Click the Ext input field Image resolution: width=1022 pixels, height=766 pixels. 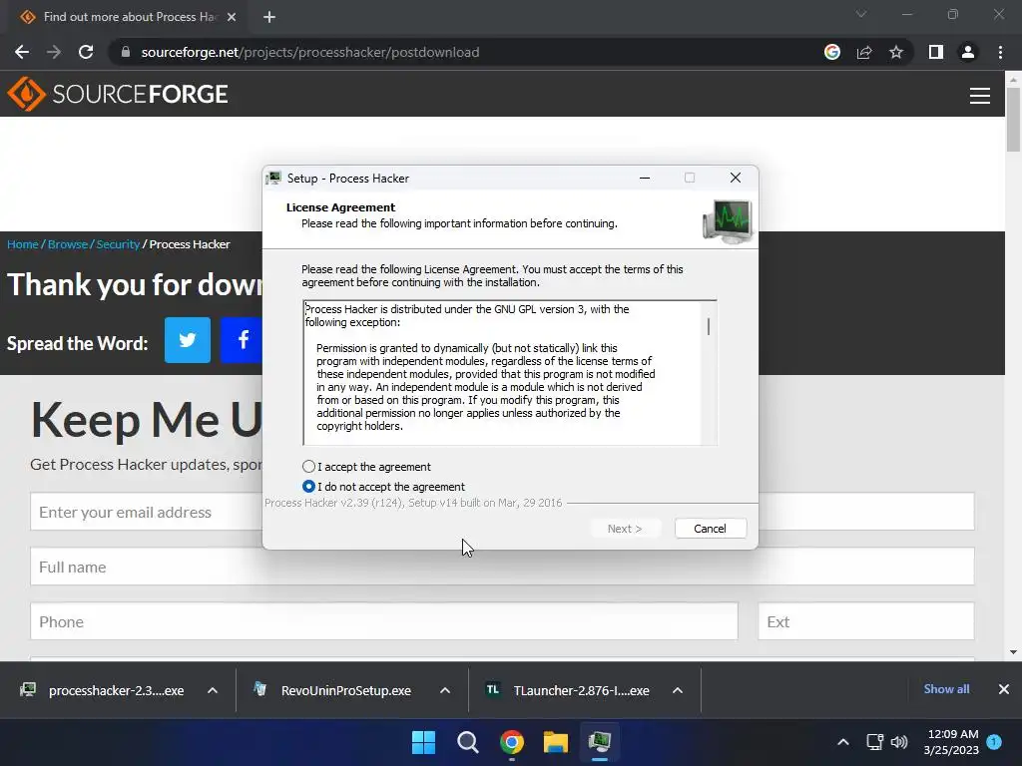pos(866,621)
